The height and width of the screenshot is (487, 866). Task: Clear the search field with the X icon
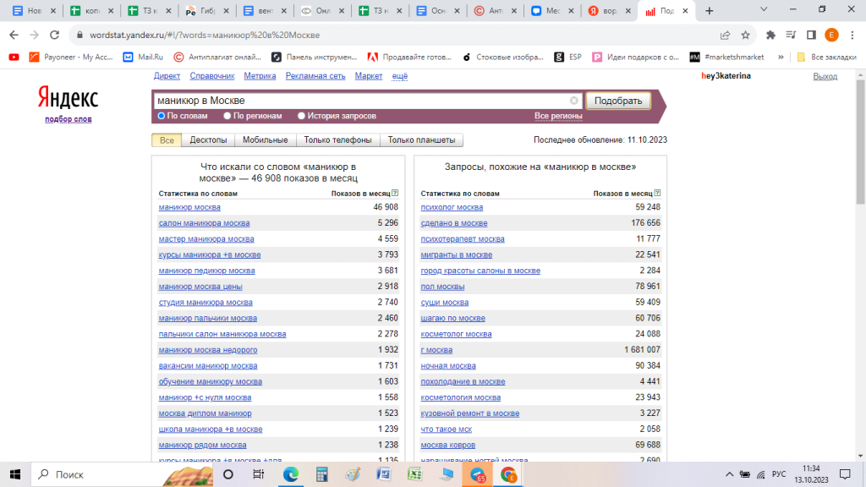click(574, 101)
